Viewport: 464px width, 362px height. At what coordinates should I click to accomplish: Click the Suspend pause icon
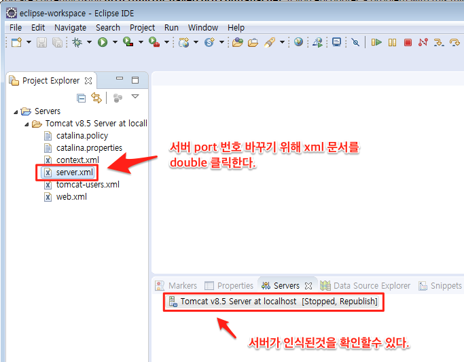coord(393,42)
